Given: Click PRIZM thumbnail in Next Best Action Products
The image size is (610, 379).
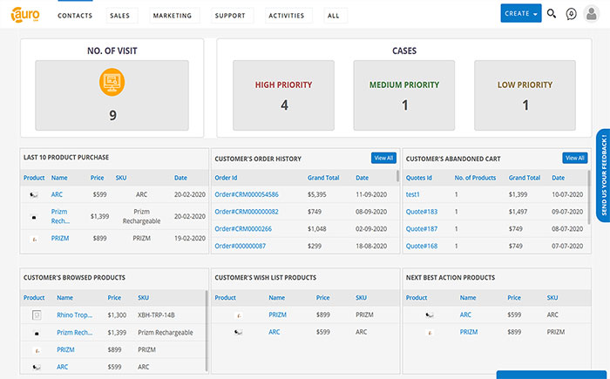Looking at the screenshot, I should point(430,333).
